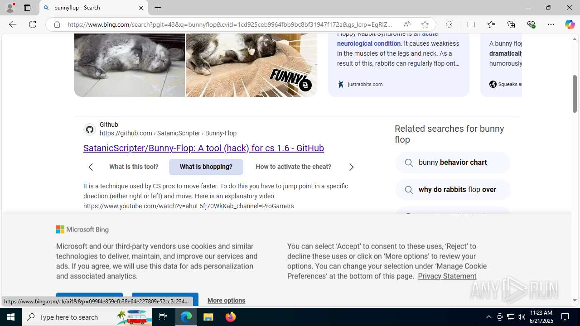Open a new tab with the plus icon
This screenshot has width=580, height=326.
(158, 8)
